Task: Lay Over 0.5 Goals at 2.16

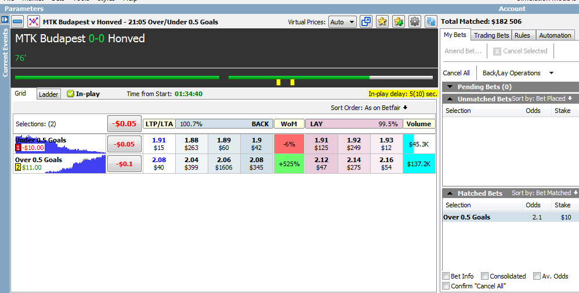Action: (x=386, y=164)
